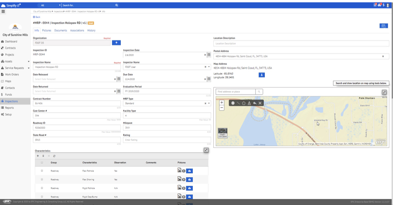This screenshot has height=205, width=393.
Task: Check the Flex Shoving row checkbox
Action: point(42,179)
